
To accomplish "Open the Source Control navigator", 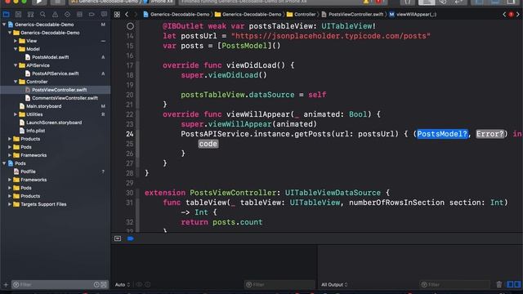I will click(18, 15).
